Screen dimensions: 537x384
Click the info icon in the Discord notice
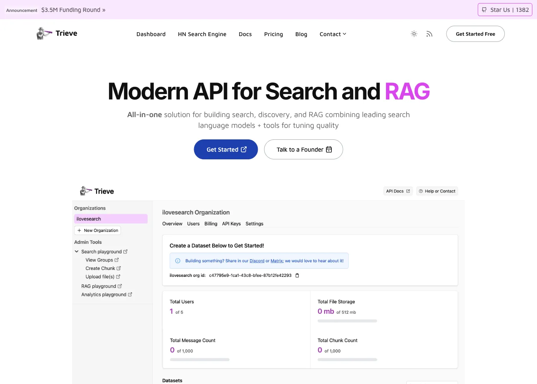(178, 261)
